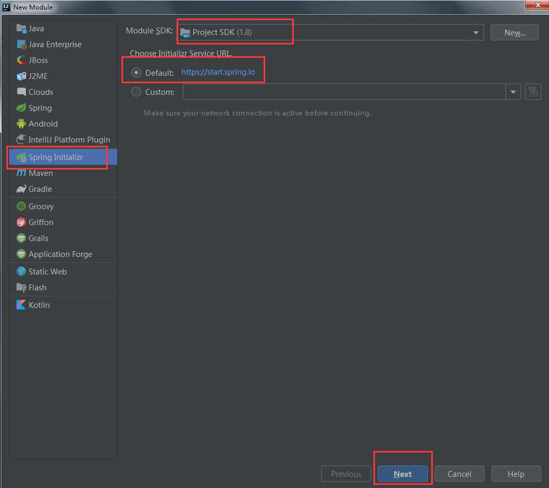Select the Maven m icon

click(21, 173)
